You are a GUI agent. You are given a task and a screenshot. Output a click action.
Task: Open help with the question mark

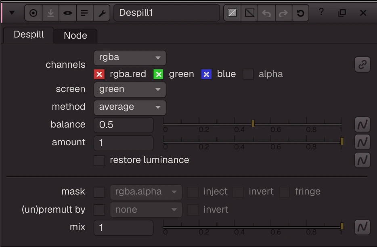[x=321, y=12]
